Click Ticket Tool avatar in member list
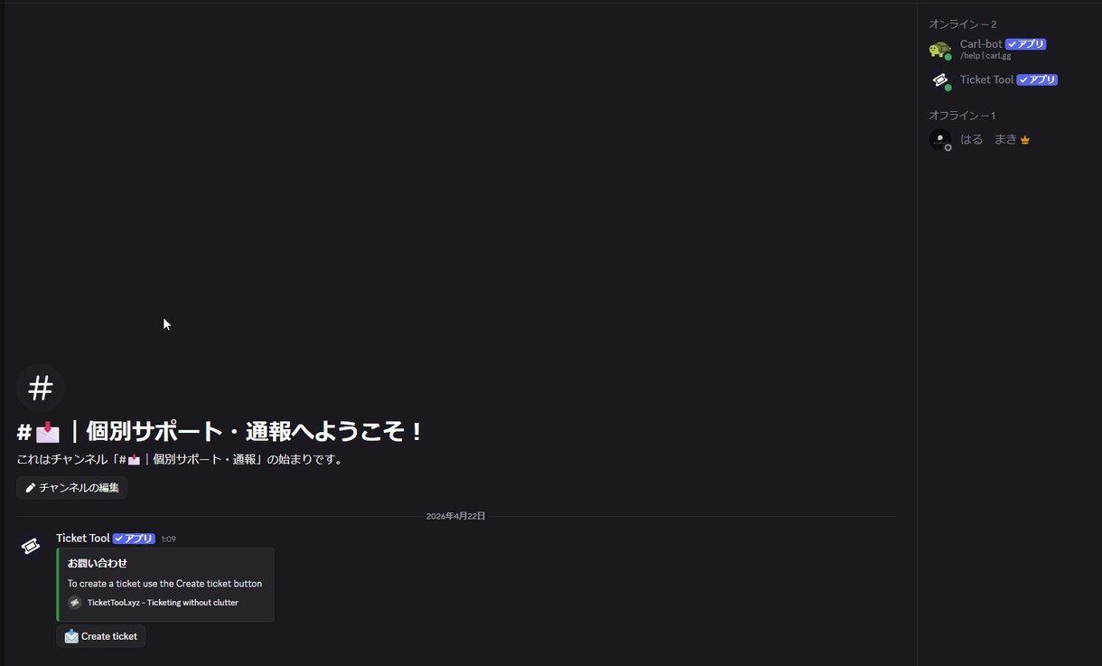The height and width of the screenshot is (666, 1102). tap(940, 80)
